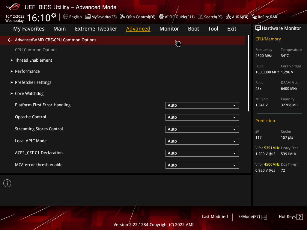307x230 pixels.
Task: Click the CPU/Memory section heading
Action: (268, 39)
